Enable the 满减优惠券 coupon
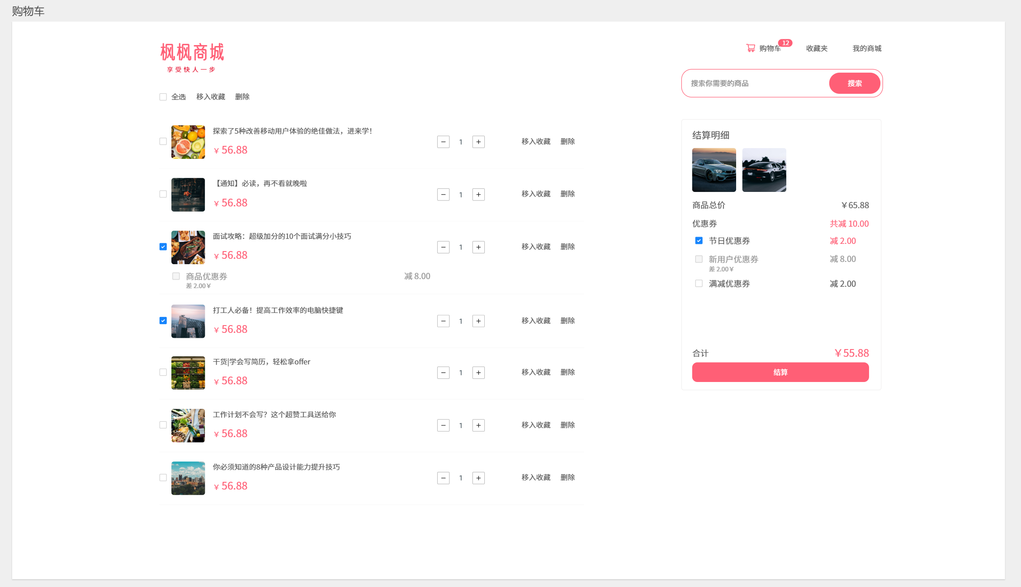This screenshot has height=587, width=1021. (x=699, y=284)
